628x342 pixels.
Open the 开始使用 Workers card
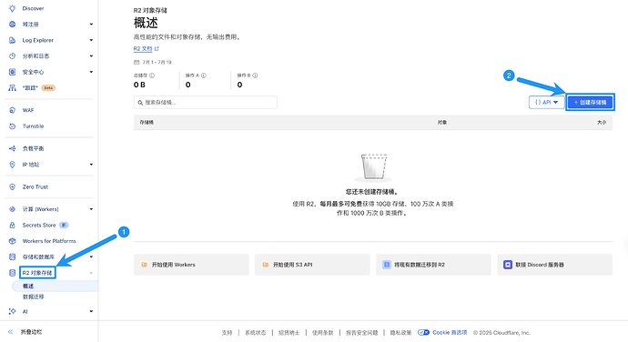pyautogui.click(x=191, y=265)
